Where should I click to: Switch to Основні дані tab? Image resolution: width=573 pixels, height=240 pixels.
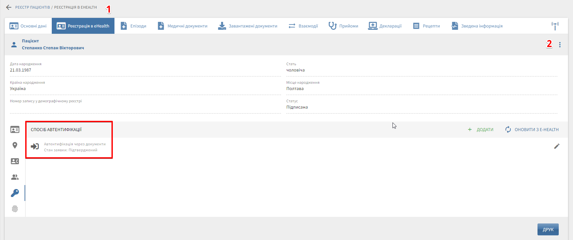tap(28, 26)
